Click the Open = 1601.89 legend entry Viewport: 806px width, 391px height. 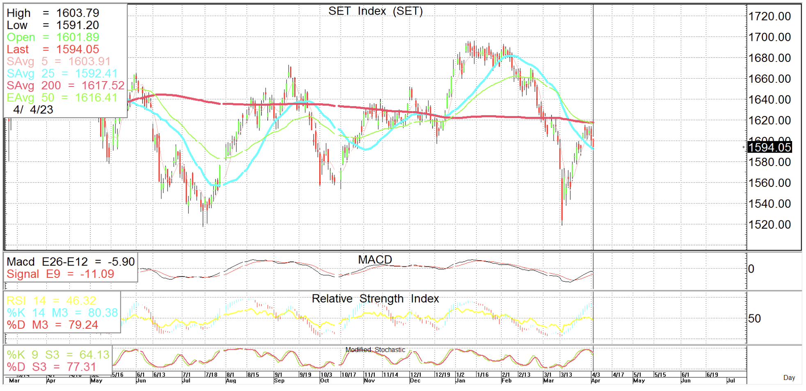53,37
